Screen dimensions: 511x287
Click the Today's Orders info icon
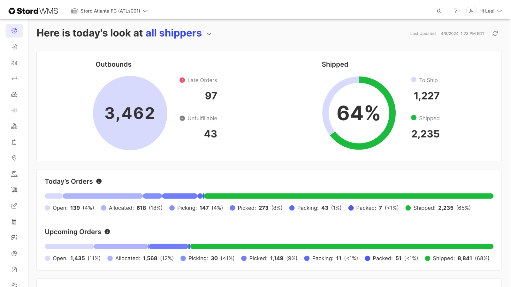(99, 181)
